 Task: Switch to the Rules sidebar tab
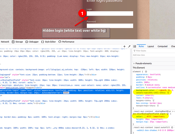(x=141, y=46)
